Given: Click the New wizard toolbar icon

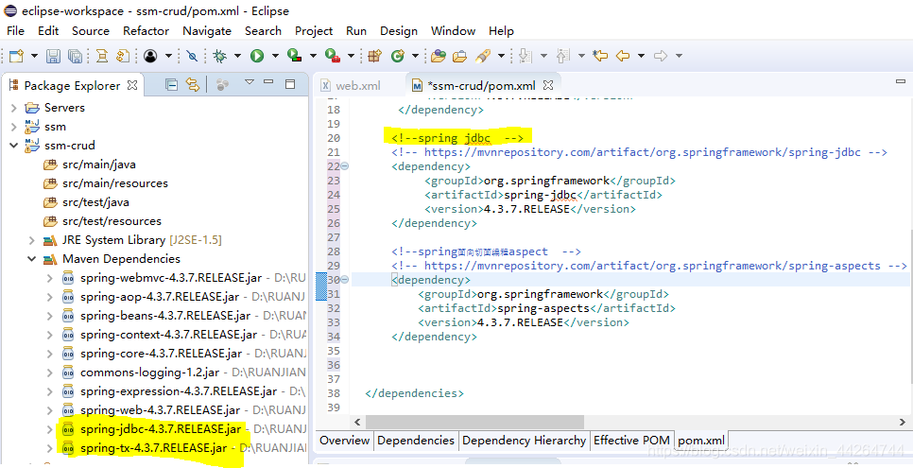Looking at the screenshot, I should [16, 56].
